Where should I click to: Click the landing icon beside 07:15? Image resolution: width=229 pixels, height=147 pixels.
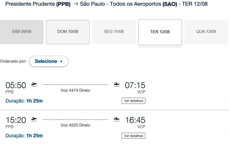coord(117,84)
